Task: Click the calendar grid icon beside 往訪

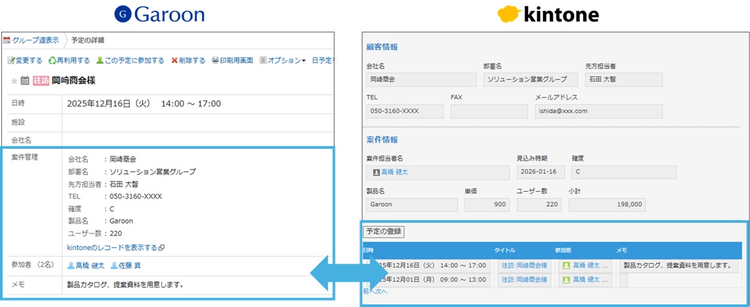Action: 25,81
